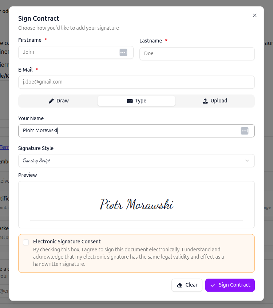Focus the Lastname input field
This screenshot has width=273, height=308.
pos(197,54)
